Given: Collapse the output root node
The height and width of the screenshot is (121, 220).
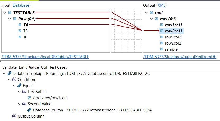Looking at the screenshot, I should [147, 12].
